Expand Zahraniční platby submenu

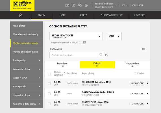tap(27, 69)
